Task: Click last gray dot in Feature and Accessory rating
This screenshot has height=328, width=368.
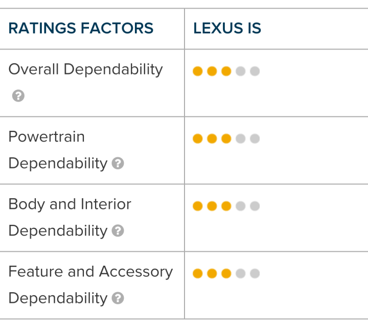Action: pos(255,273)
